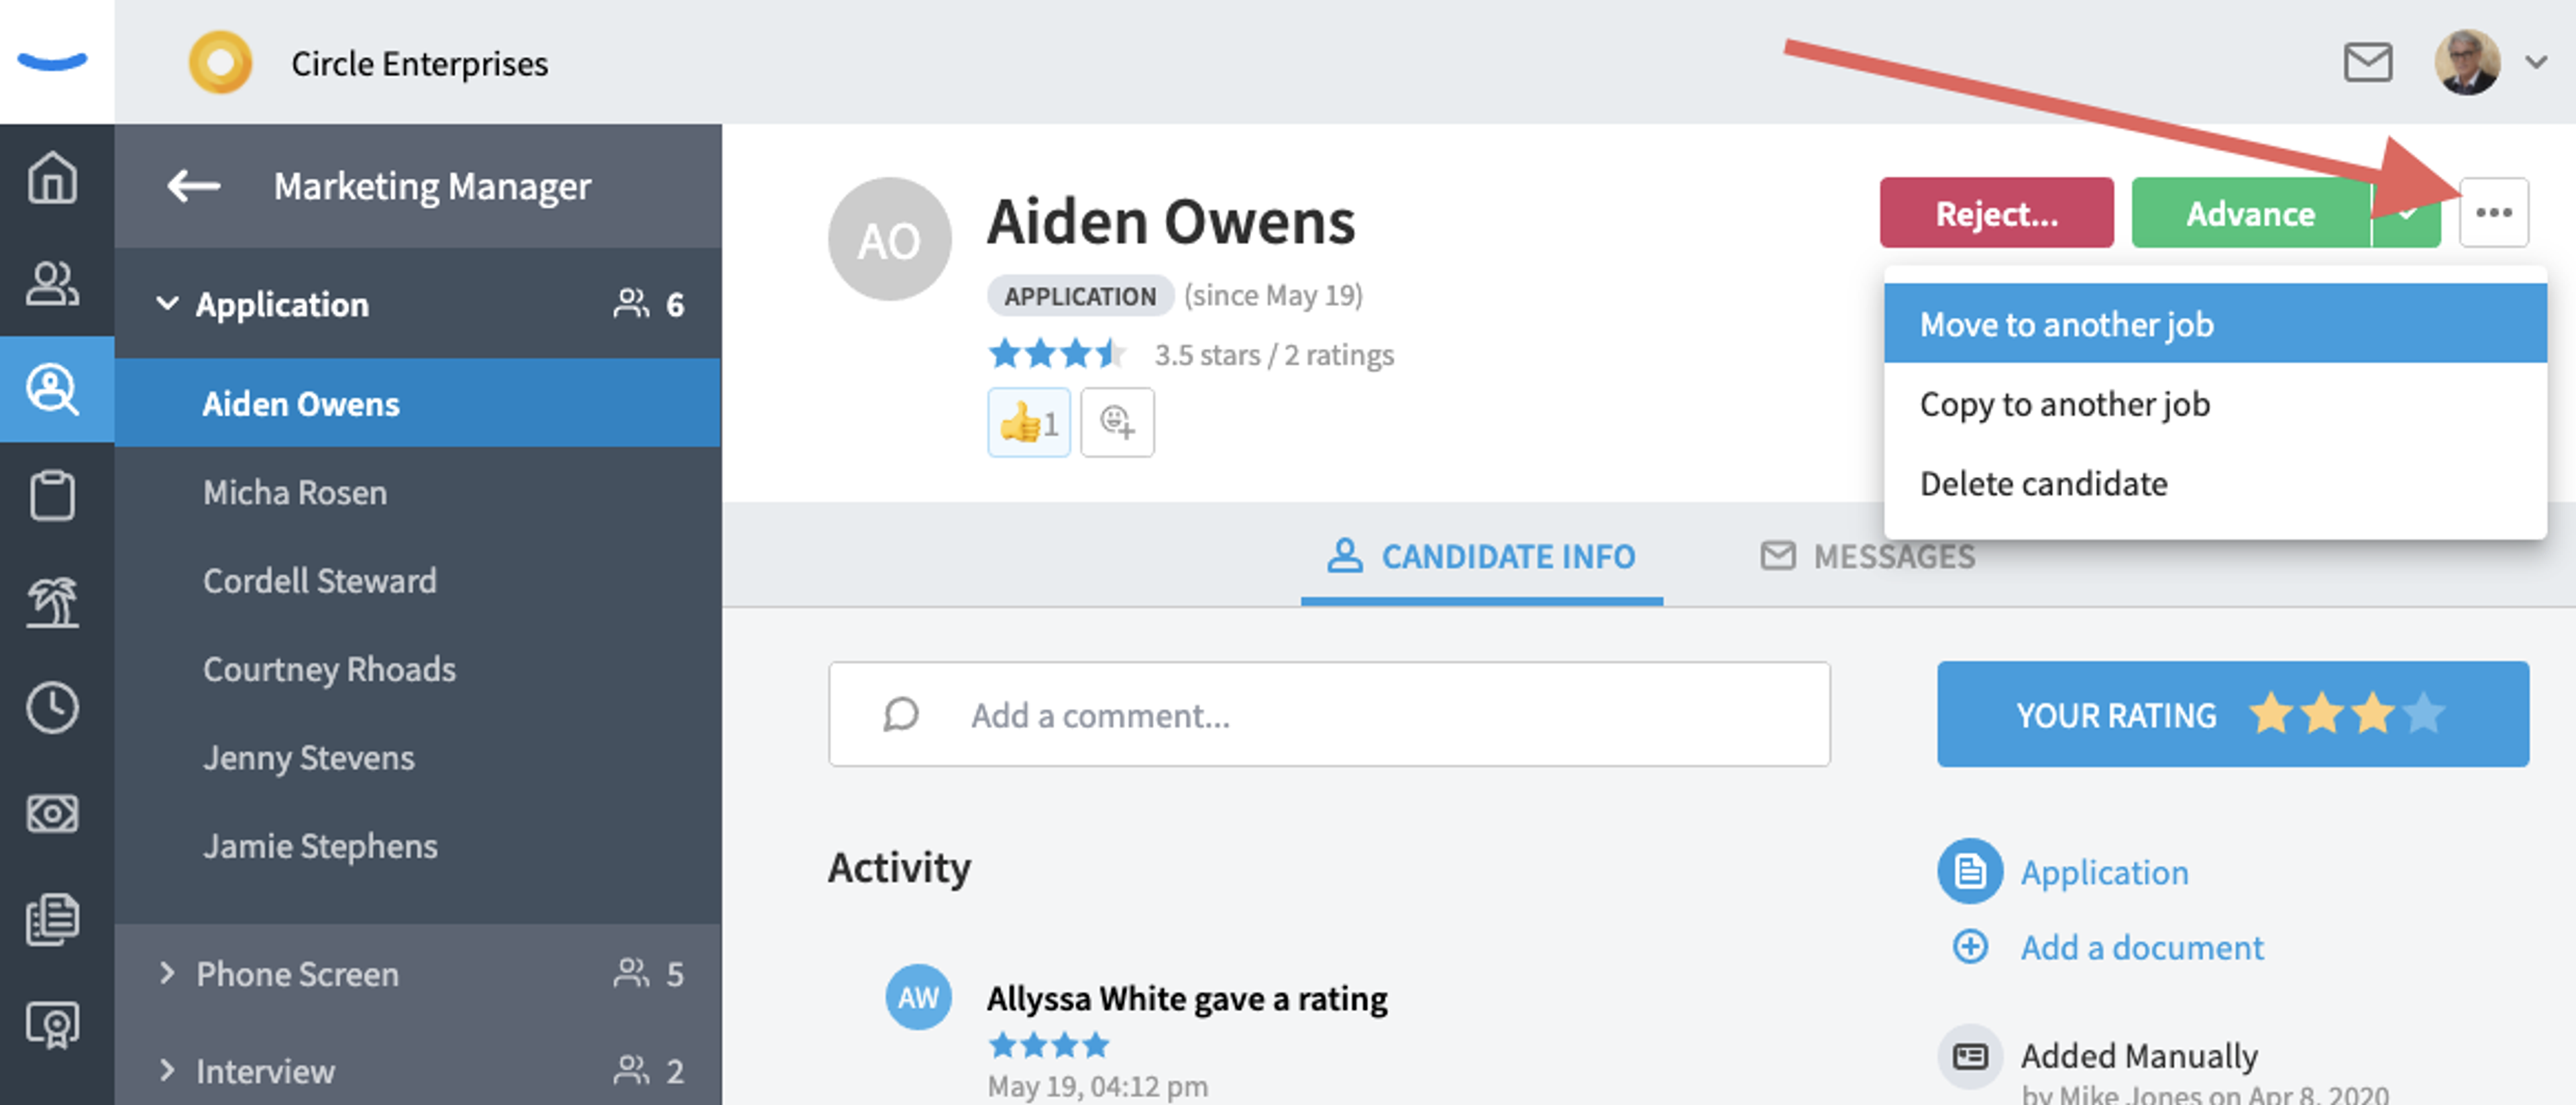This screenshot has width=2576, height=1105.
Task: Set your rating to four stars
Action: pyautogui.click(x=2423, y=714)
